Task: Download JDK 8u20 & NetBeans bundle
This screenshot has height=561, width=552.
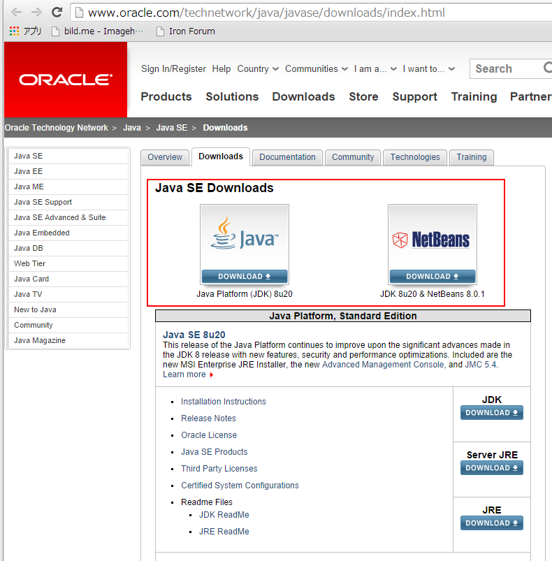Action: tap(432, 277)
